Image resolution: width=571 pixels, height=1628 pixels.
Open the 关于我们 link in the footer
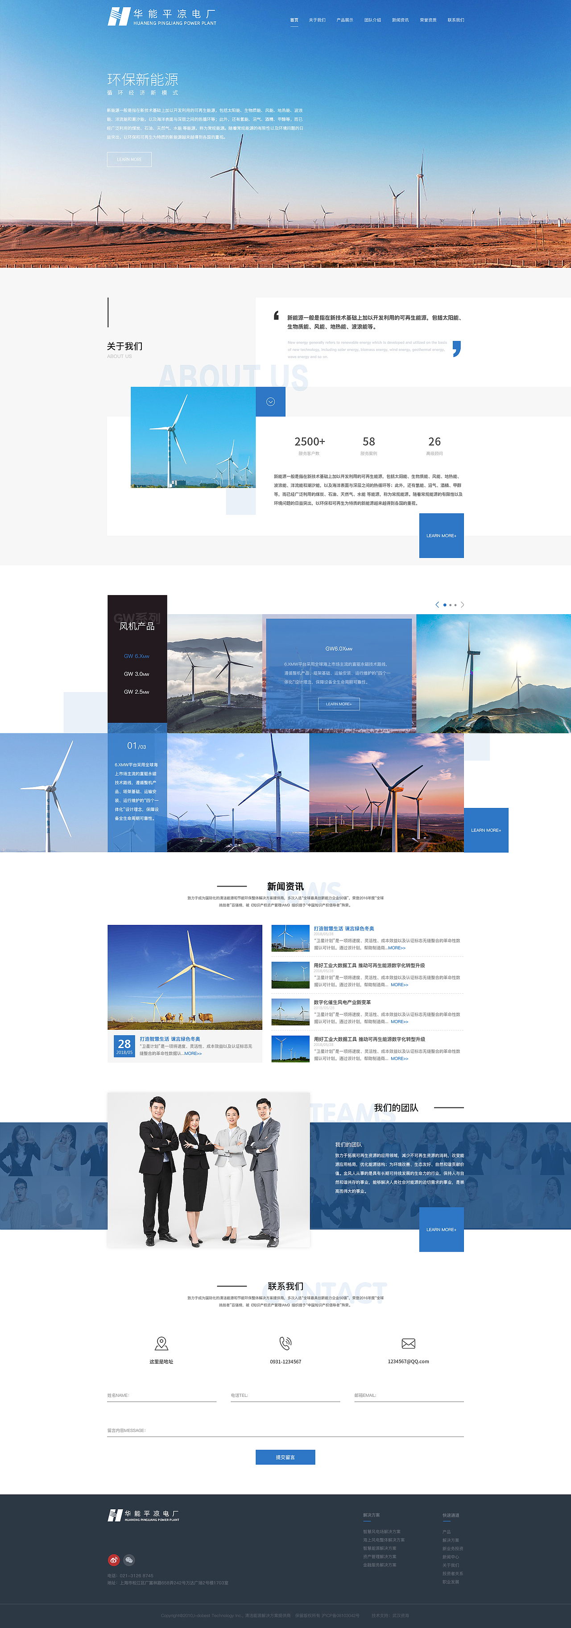[451, 1565]
